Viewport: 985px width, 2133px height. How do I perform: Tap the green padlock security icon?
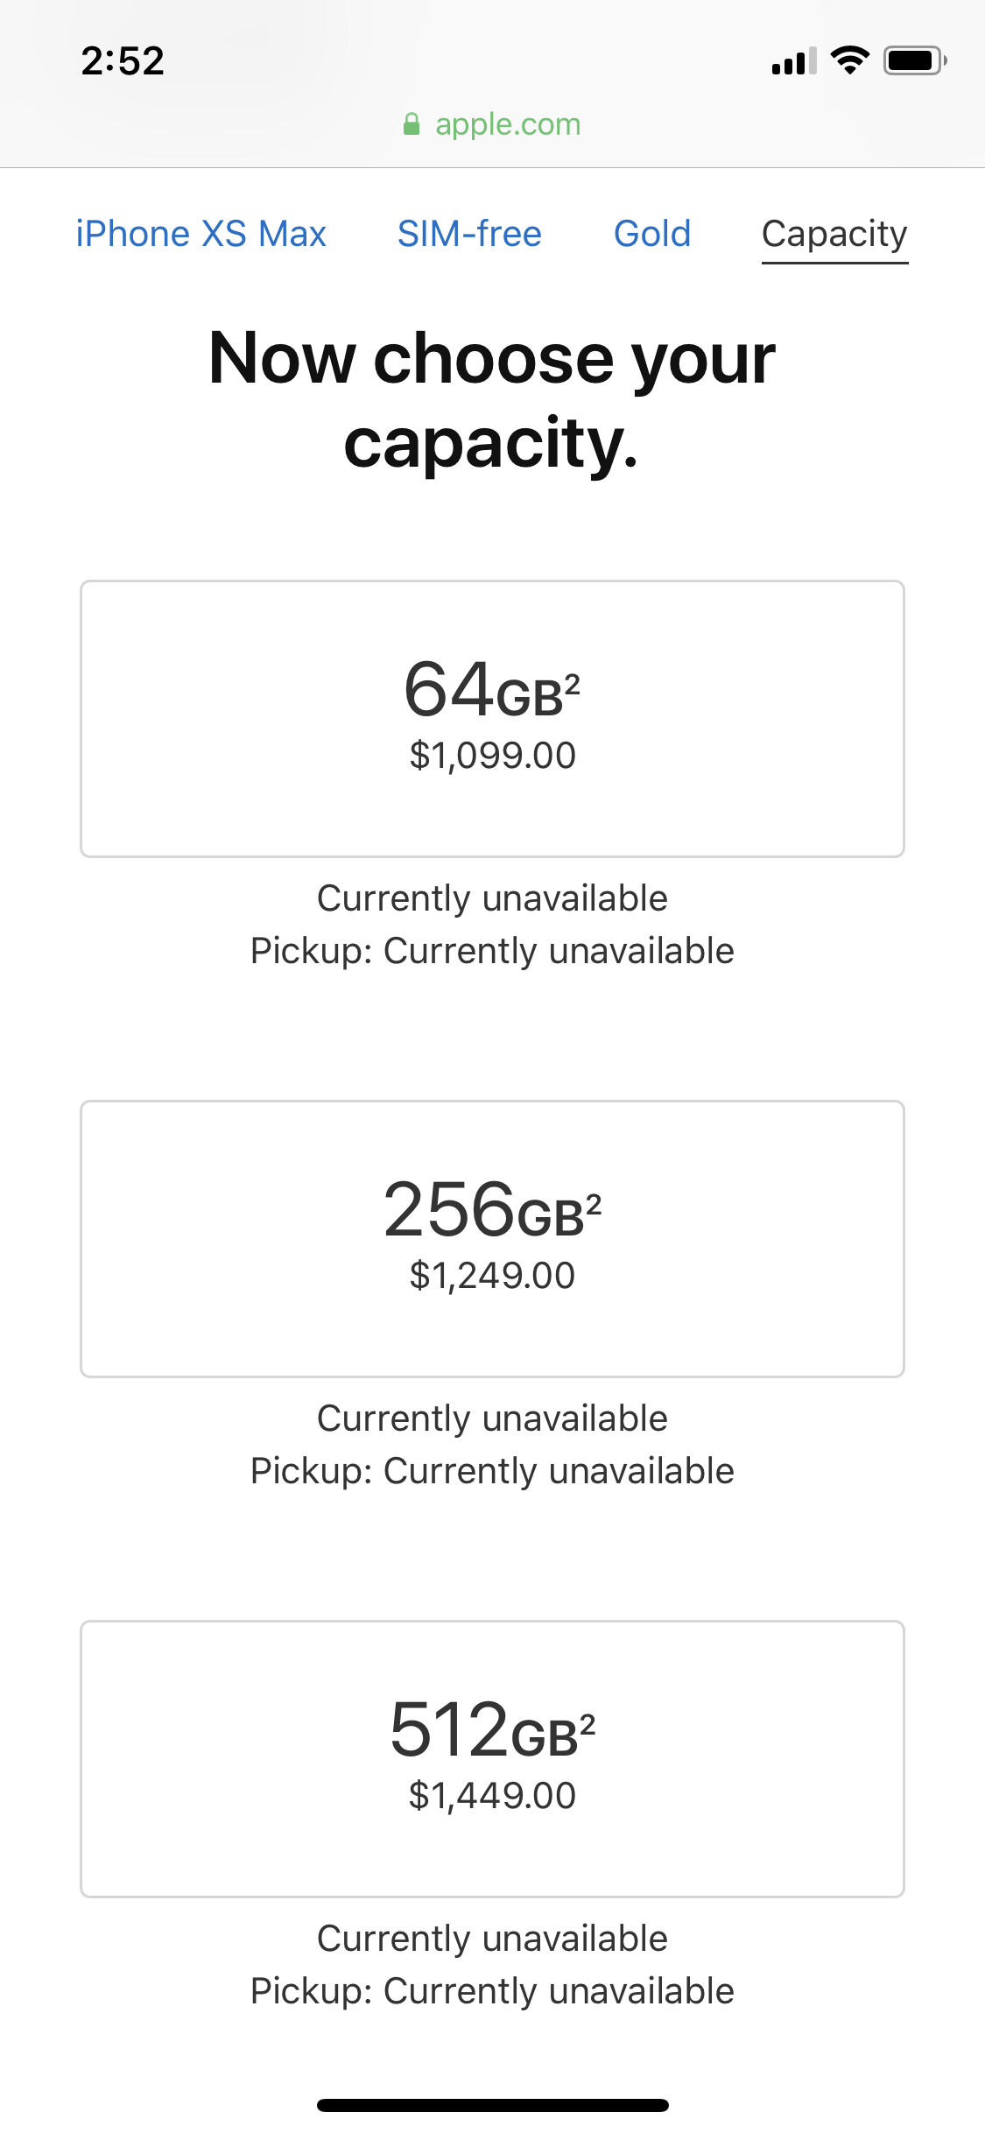tap(411, 124)
